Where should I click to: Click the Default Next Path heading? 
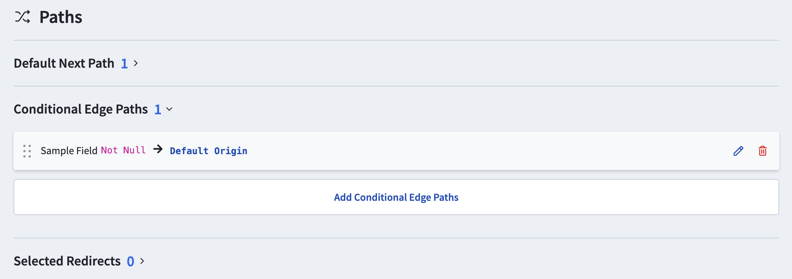coord(64,64)
